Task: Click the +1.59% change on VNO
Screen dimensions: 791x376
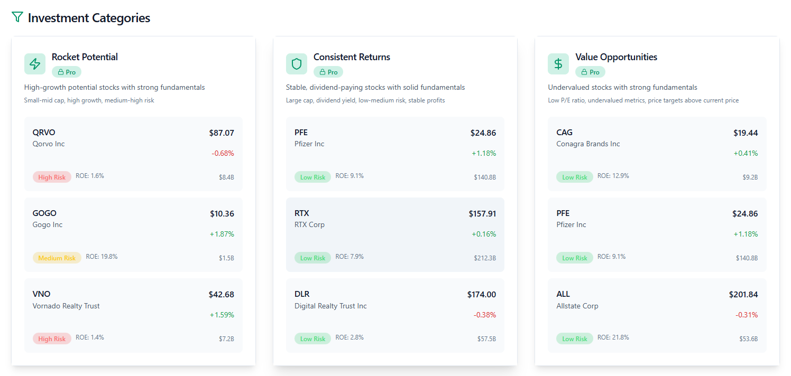Action: pyautogui.click(x=222, y=315)
